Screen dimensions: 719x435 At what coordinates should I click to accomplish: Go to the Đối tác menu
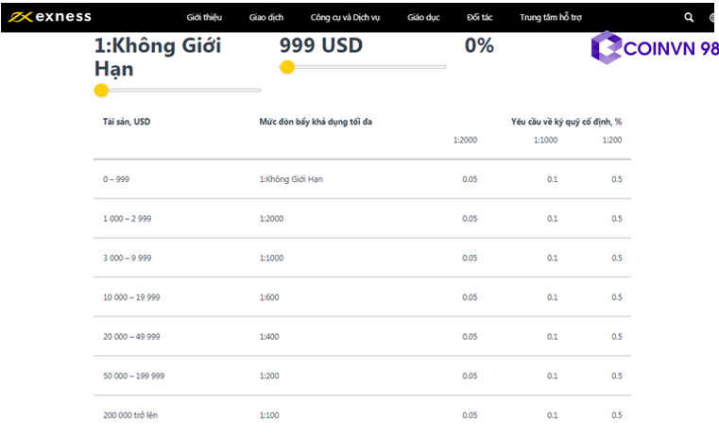coord(479,17)
